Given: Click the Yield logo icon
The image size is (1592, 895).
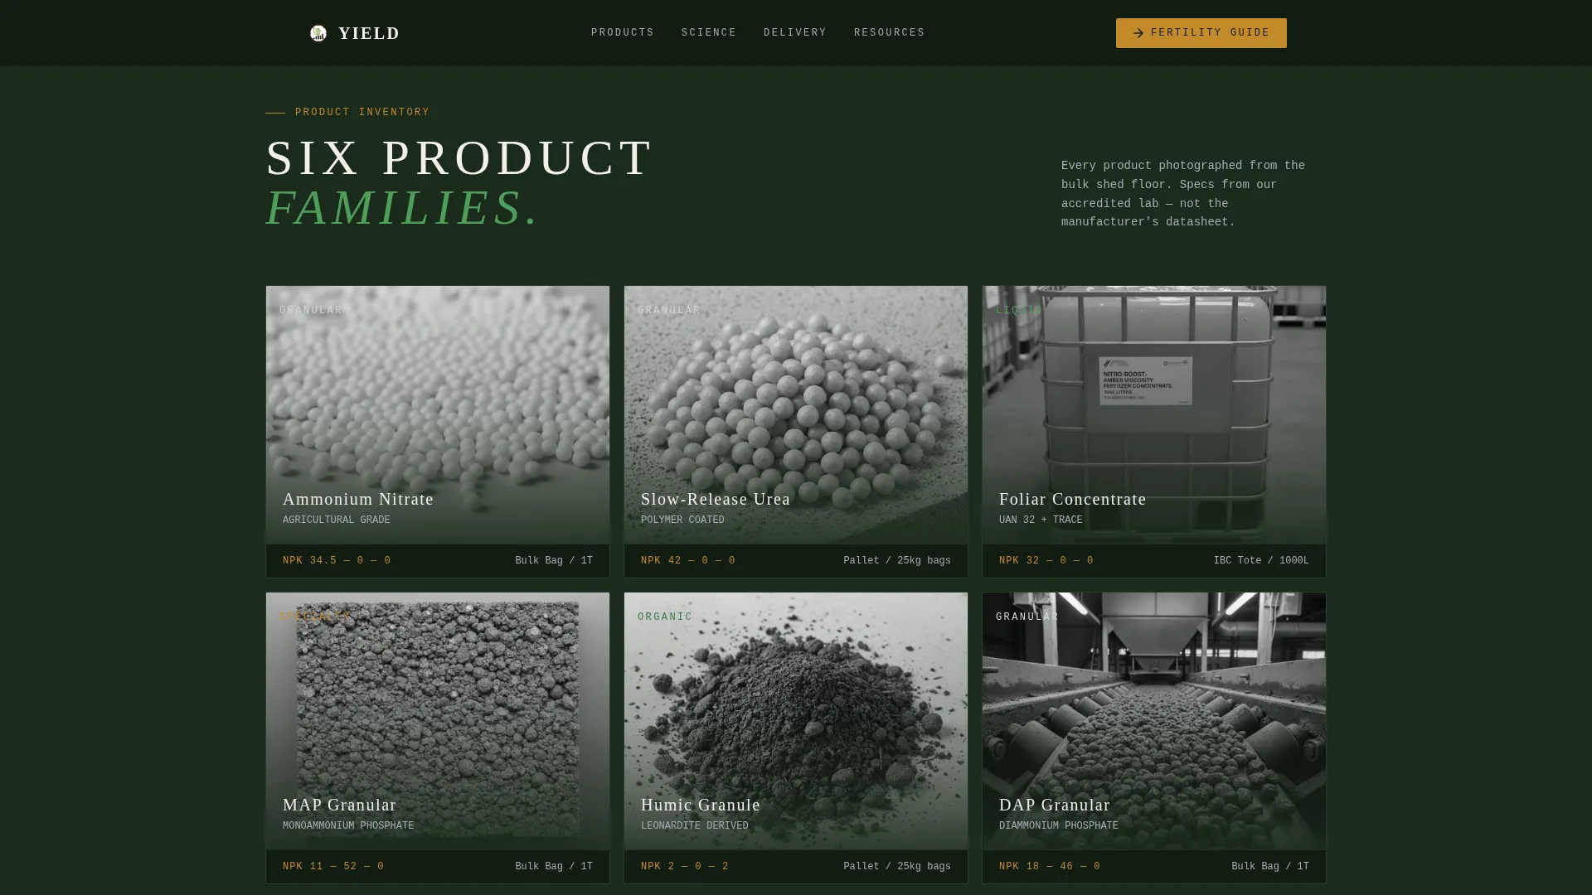Looking at the screenshot, I should [x=318, y=33].
